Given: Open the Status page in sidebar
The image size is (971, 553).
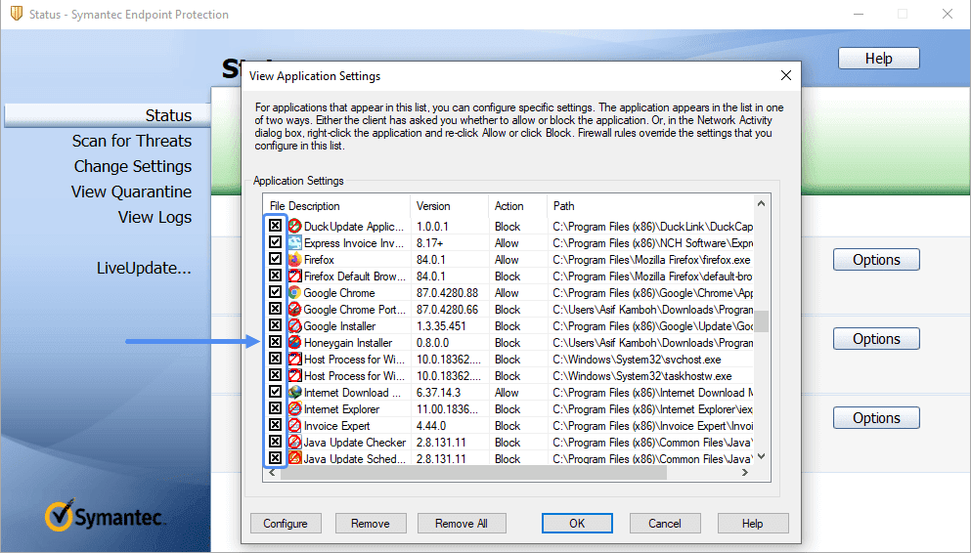Looking at the screenshot, I should [168, 115].
